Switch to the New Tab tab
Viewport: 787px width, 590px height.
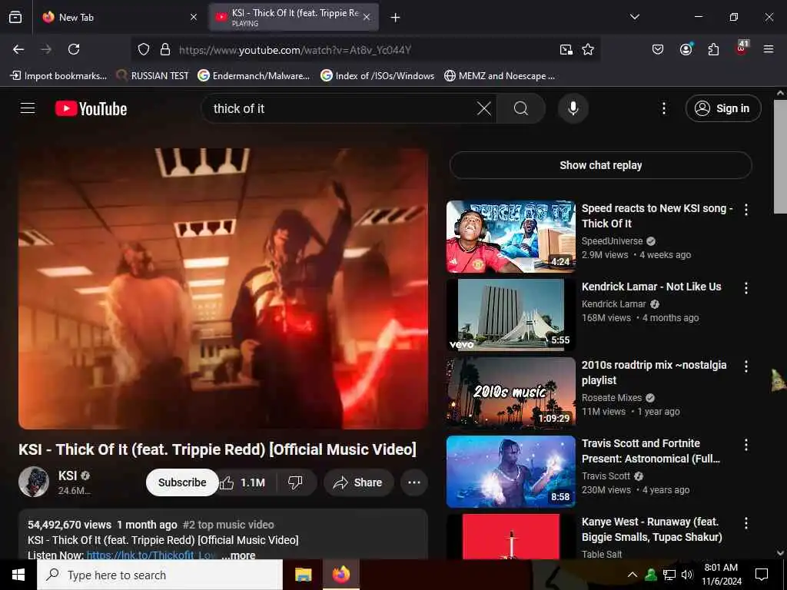point(119,17)
